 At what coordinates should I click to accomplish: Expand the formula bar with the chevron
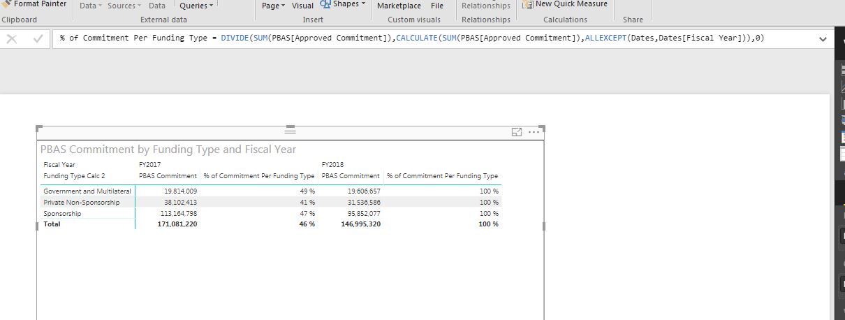click(821, 39)
